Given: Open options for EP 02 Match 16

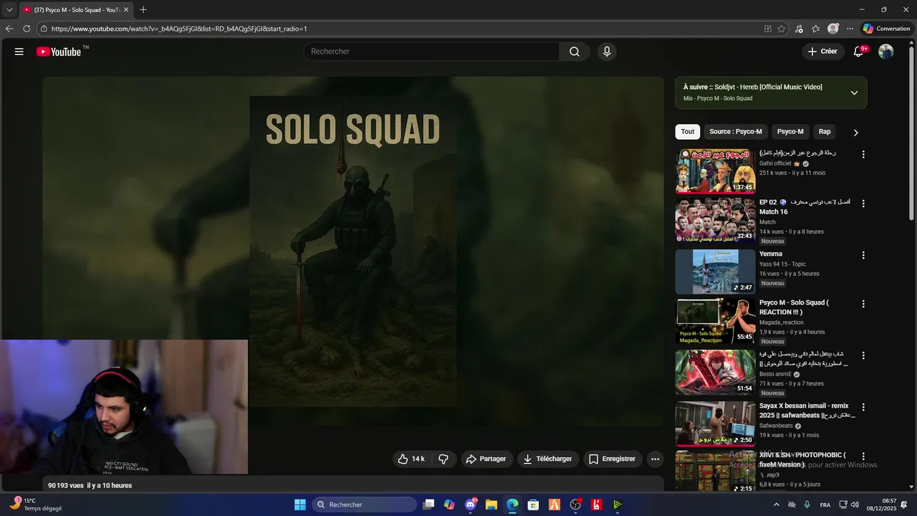Looking at the screenshot, I should click(x=863, y=204).
